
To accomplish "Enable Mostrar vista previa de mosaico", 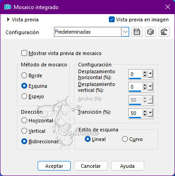I will click(x=24, y=53).
